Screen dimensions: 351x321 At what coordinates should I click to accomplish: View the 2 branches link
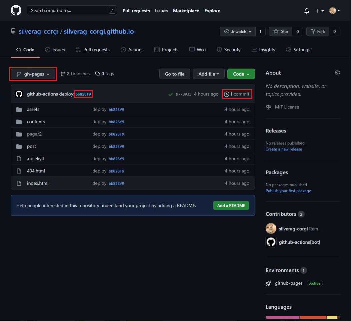click(x=75, y=74)
